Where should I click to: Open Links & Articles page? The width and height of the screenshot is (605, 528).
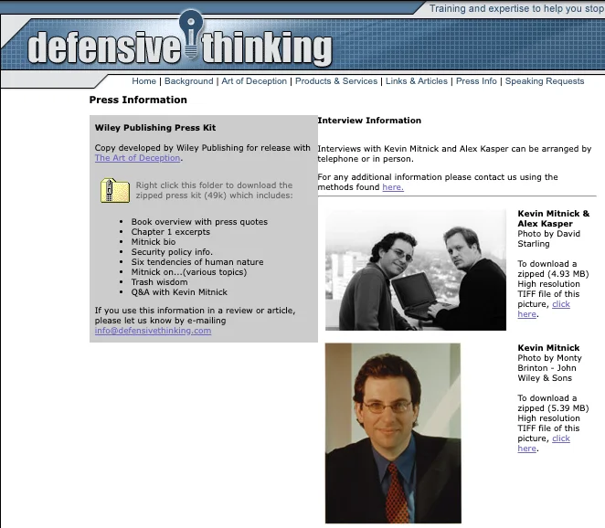pos(417,81)
